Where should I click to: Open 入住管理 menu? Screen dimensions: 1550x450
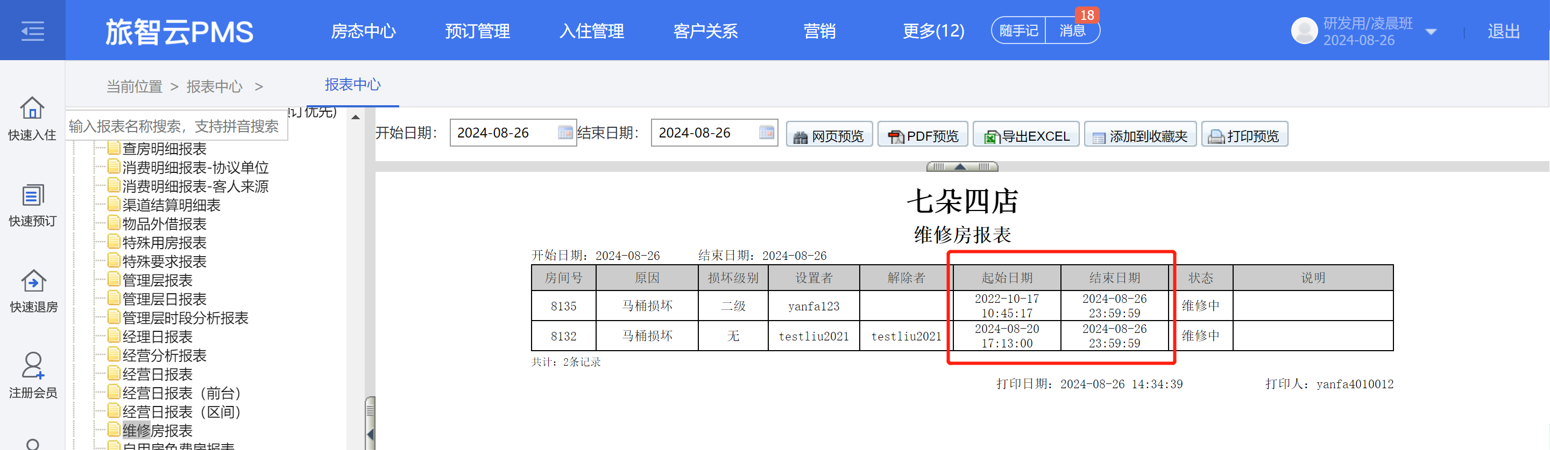[x=591, y=31]
